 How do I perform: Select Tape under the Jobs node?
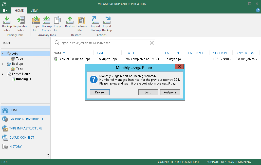[x=19, y=59]
